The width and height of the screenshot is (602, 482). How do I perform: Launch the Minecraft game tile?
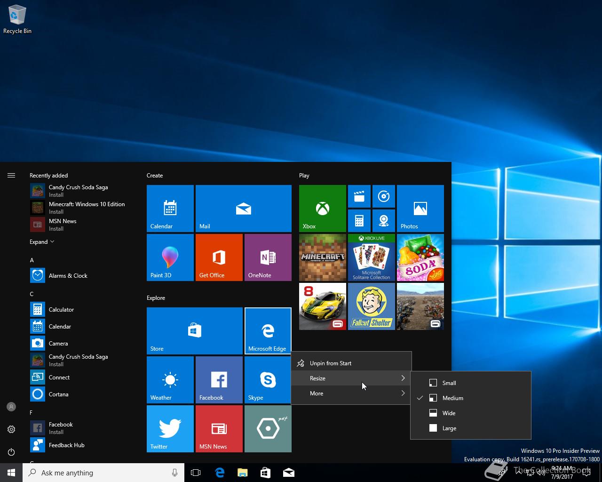tap(323, 257)
